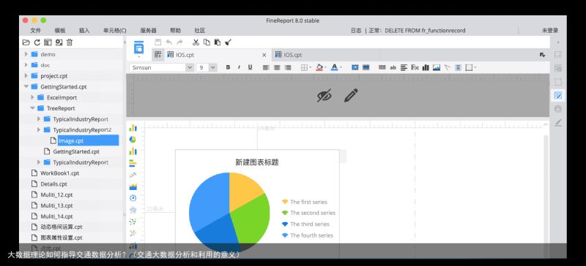
Task: Open the Simsun font dropdown
Action: 161,67
